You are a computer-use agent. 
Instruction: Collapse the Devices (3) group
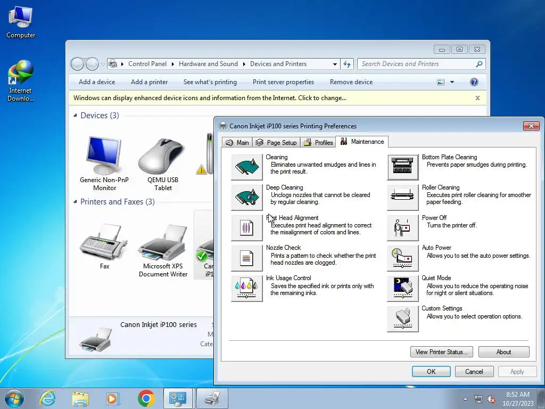pos(76,115)
